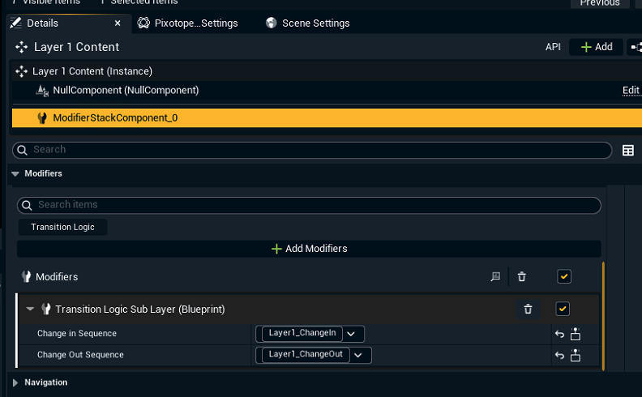Image resolution: width=642 pixels, height=397 pixels.
Task: Click expose icon for Change in Sequence
Action: click(x=576, y=334)
